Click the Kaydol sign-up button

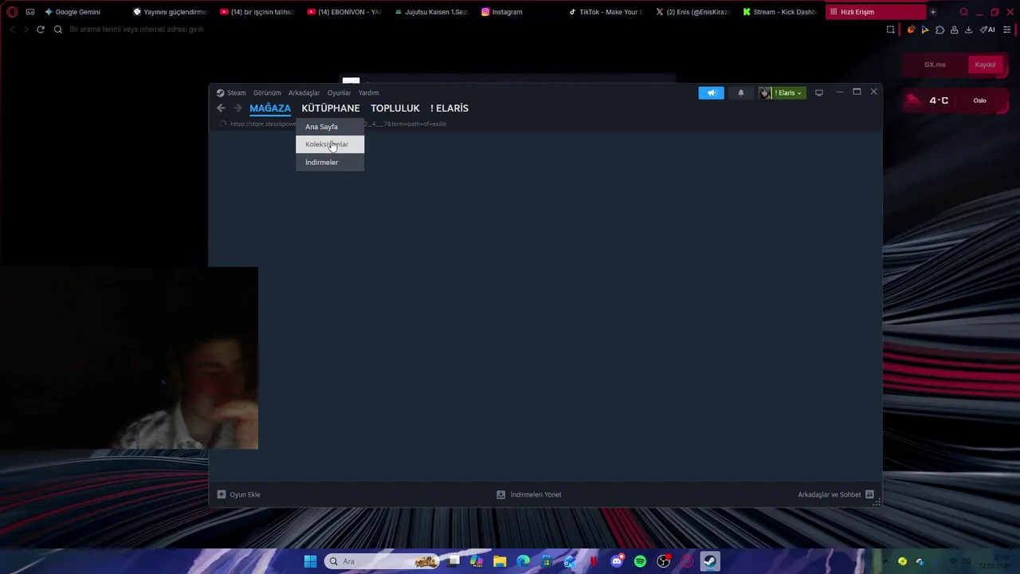point(985,65)
